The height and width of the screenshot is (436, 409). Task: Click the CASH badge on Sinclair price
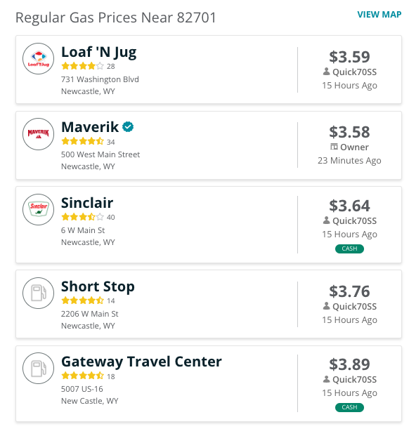(349, 249)
